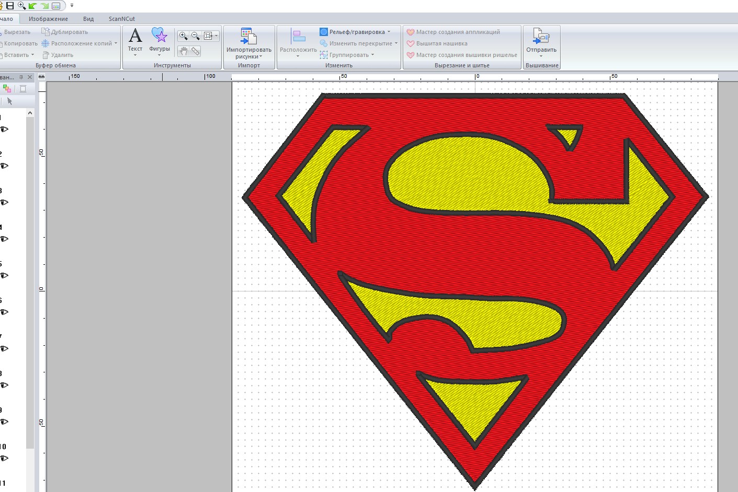The height and width of the screenshot is (492, 738).
Task: Expand the quick access toolbar customize arrow
Action: [72, 6]
